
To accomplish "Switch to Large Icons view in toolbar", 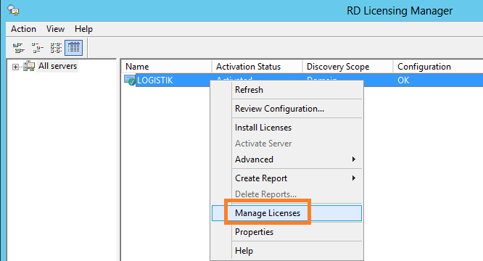I will click(18, 48).
